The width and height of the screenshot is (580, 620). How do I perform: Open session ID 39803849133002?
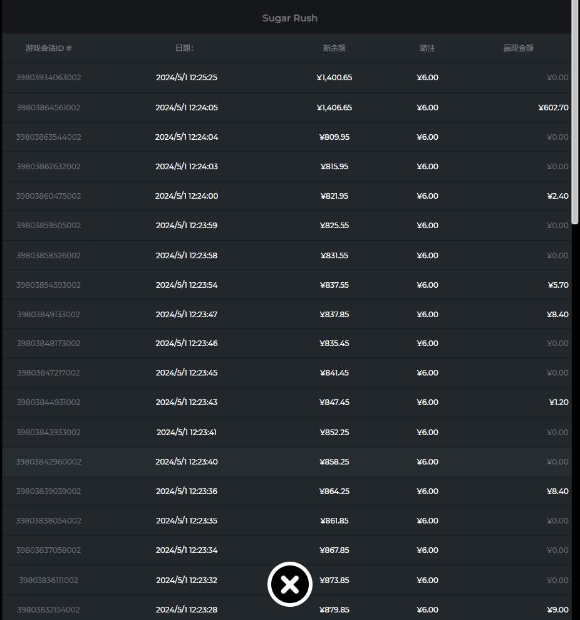tap(49, 314)
